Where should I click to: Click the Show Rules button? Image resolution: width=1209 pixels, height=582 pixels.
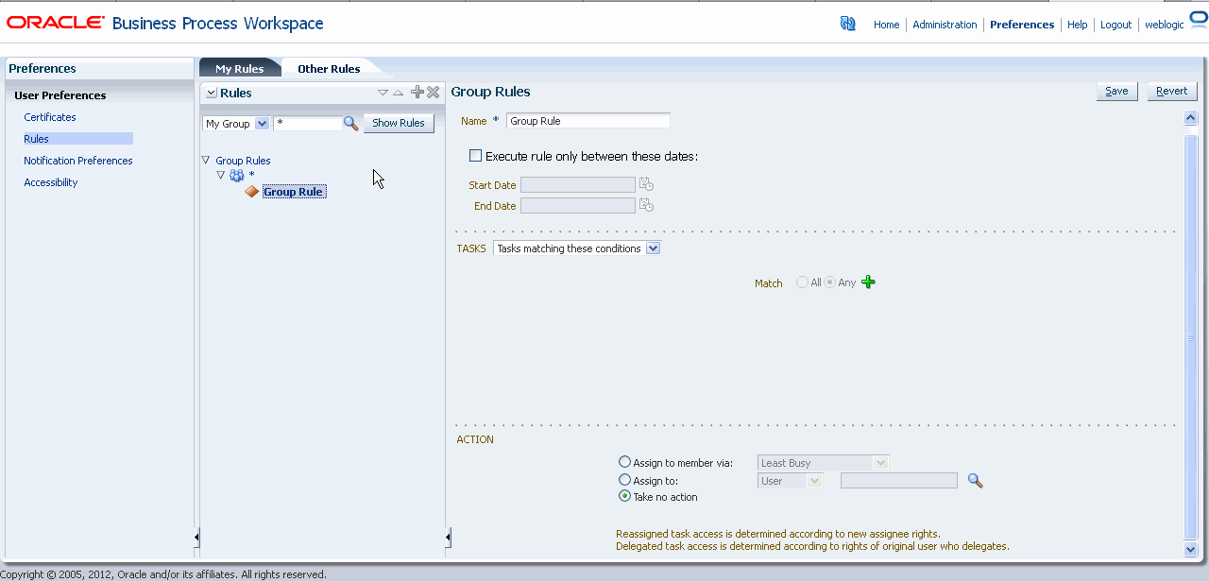click(399, 123)
